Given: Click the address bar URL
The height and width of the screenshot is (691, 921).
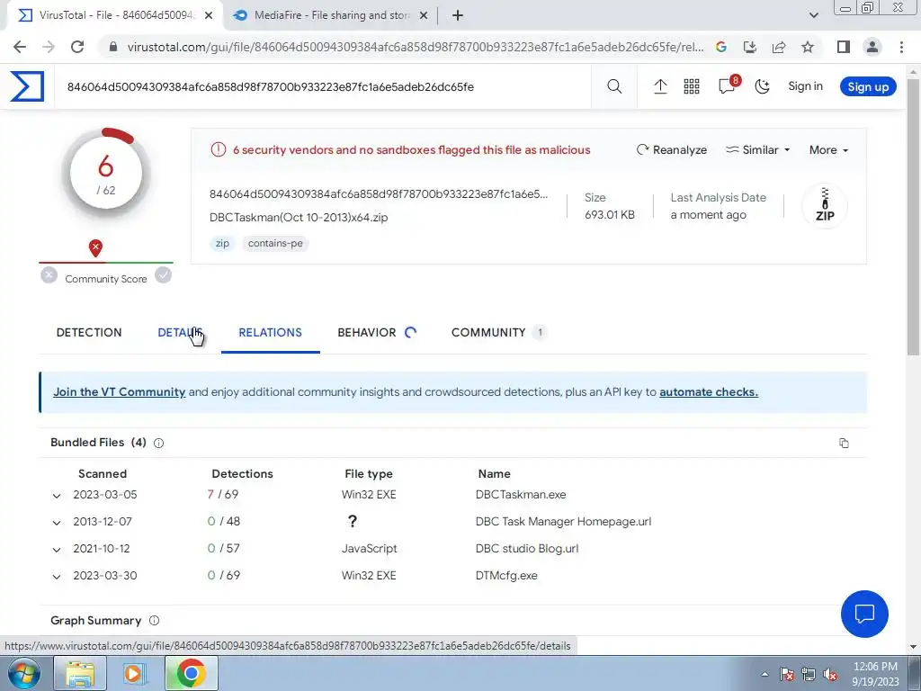Looking at the screenshot, I should pyautogui.click(x=415, y=47).
